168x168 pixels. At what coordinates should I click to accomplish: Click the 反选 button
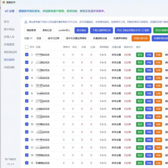[39, 38]
